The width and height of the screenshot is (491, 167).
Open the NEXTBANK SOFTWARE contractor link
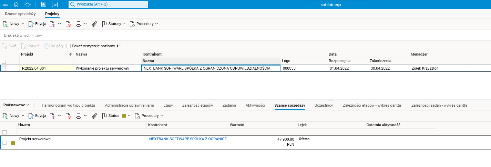[188, 139]
